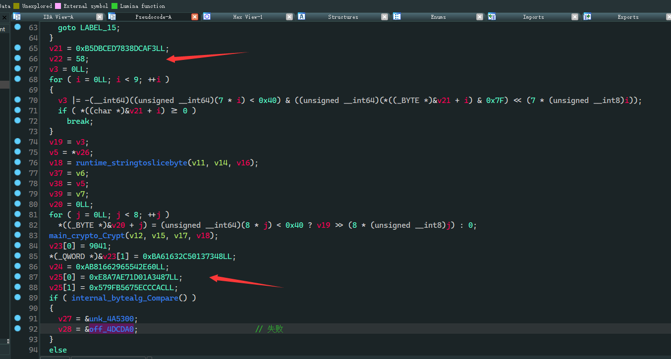Close the Pseudocode-A tab

coord(195,17)
